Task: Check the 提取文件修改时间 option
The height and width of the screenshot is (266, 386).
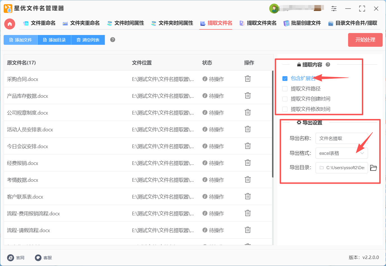Action: 285,109
